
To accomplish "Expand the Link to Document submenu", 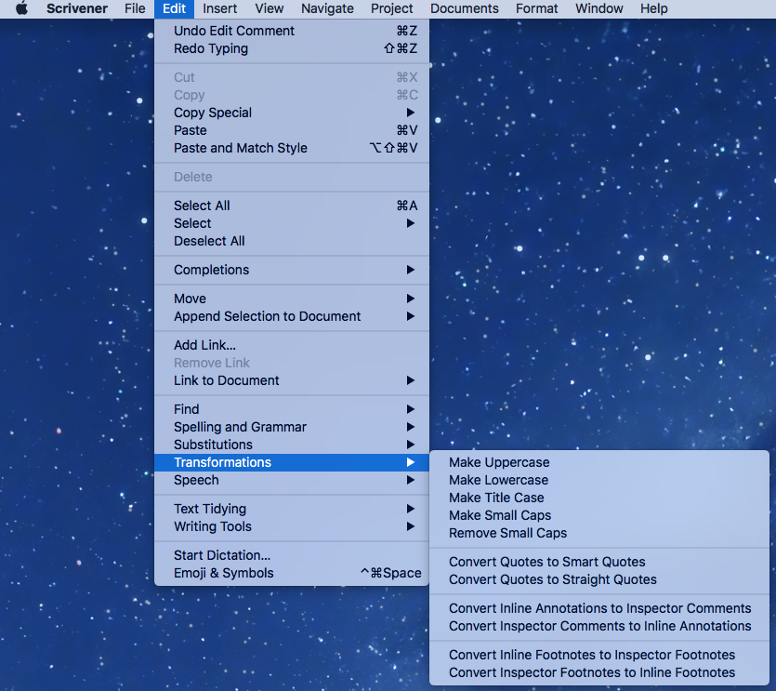I will pos(292,380).
